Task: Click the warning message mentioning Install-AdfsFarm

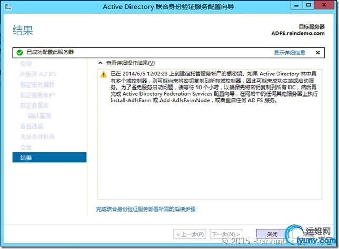Action: coord(214,87)
